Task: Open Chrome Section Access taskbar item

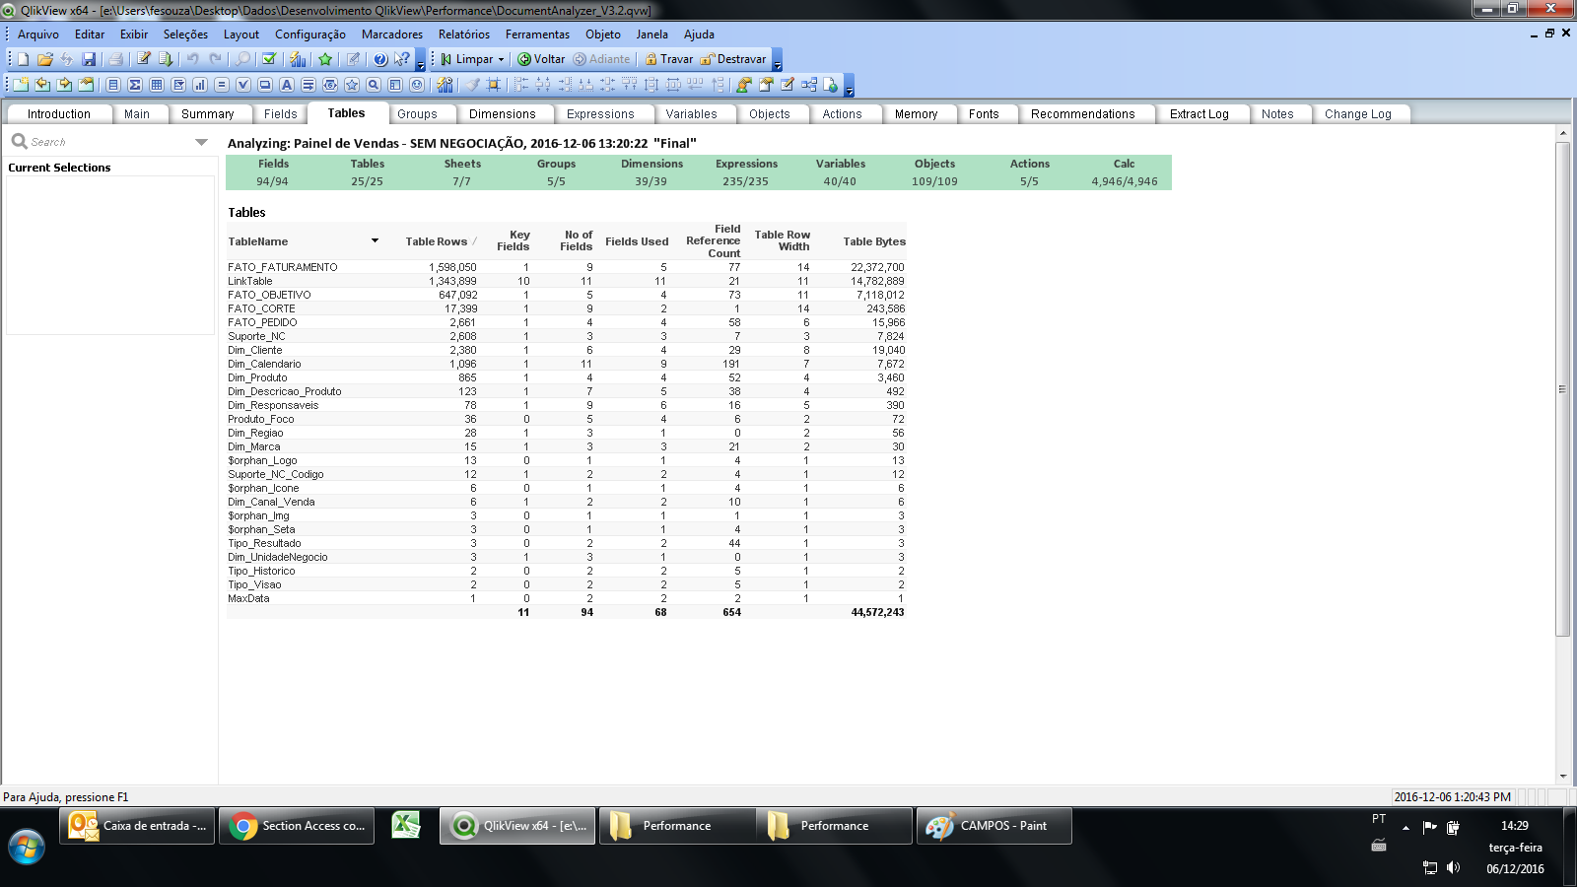Action: (x=296, y=826)
